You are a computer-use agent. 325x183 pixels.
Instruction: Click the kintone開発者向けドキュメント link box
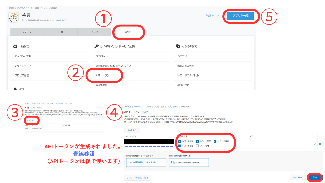pyautogui.click(x=146, y=162)
